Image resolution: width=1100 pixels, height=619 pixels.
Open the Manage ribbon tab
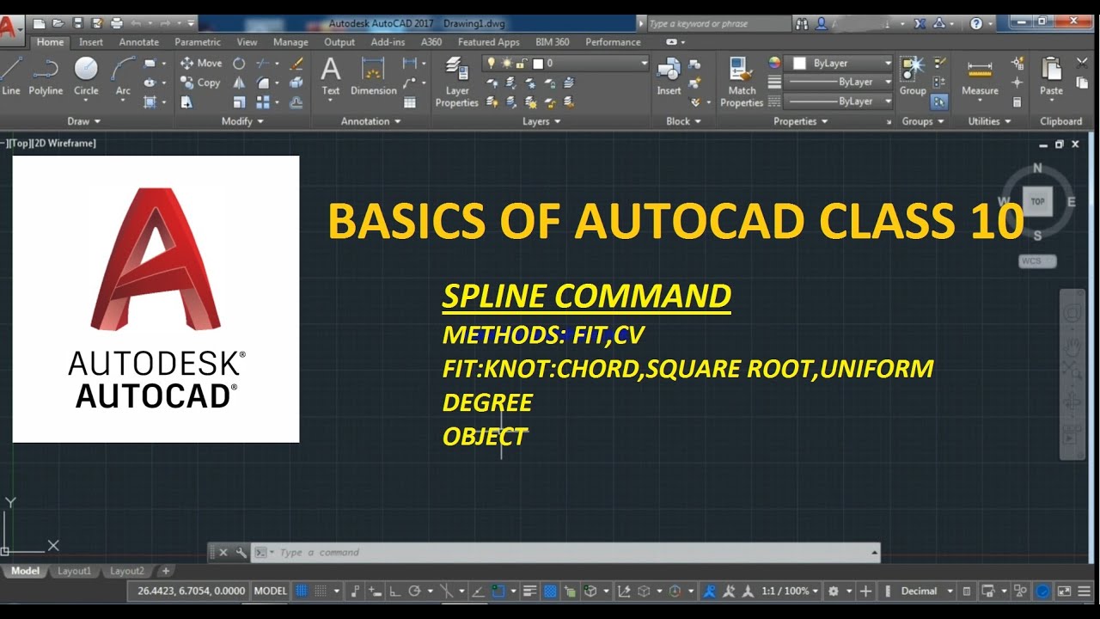click(290, 42)
